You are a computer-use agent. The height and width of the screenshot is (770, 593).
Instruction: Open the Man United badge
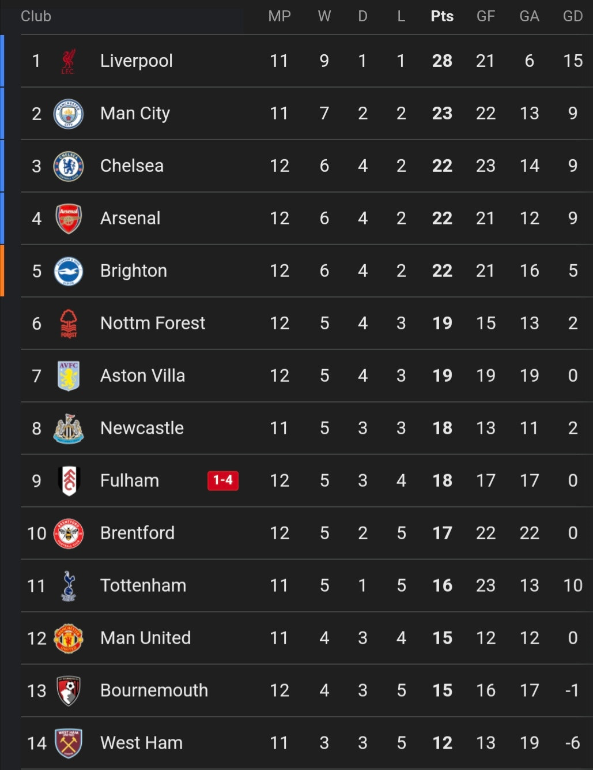68,638
